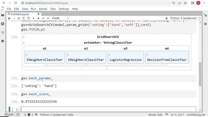Viewport: 208px width, 117px height.
Task: Open the Kernel menu
Action: coord(43,9)
